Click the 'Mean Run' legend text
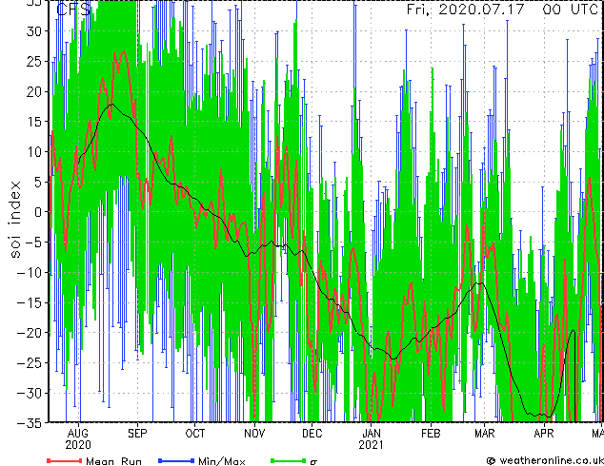This screenshot has height=466, width=604. tap(113, 461)
